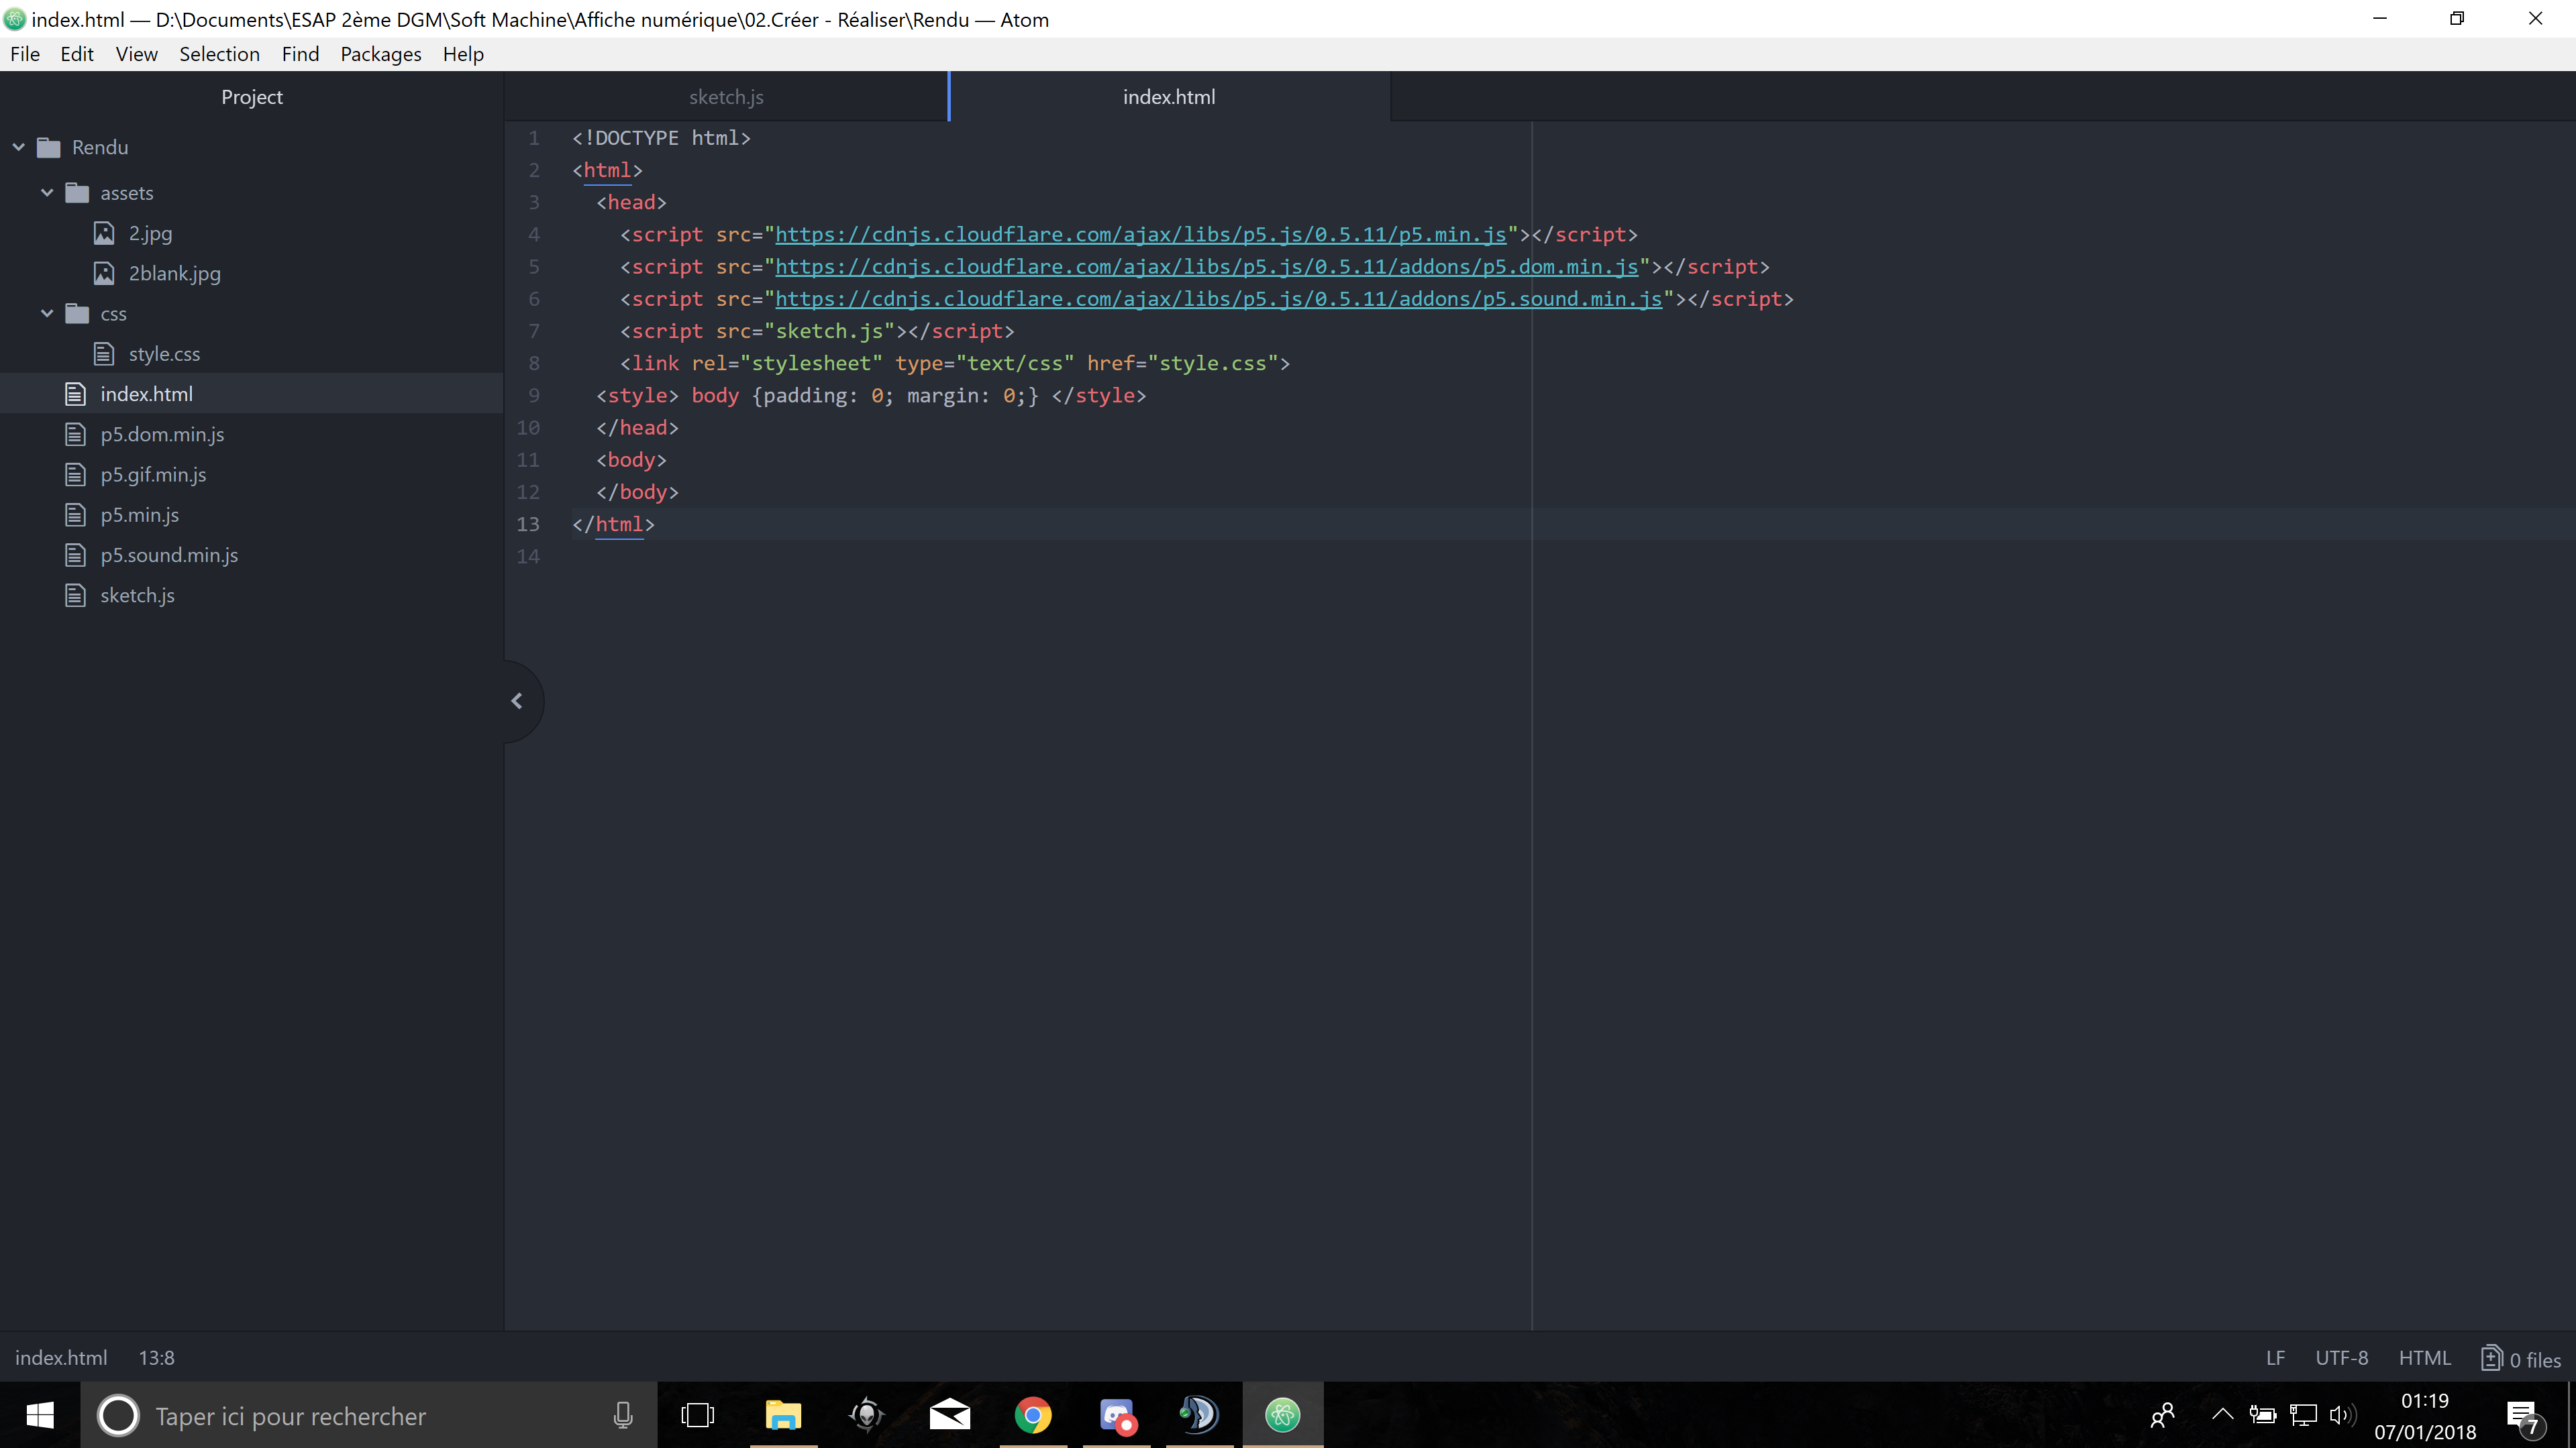2576x1448 pixels.
Task: Open the Packages menu
Action: [x=380, y=54]
